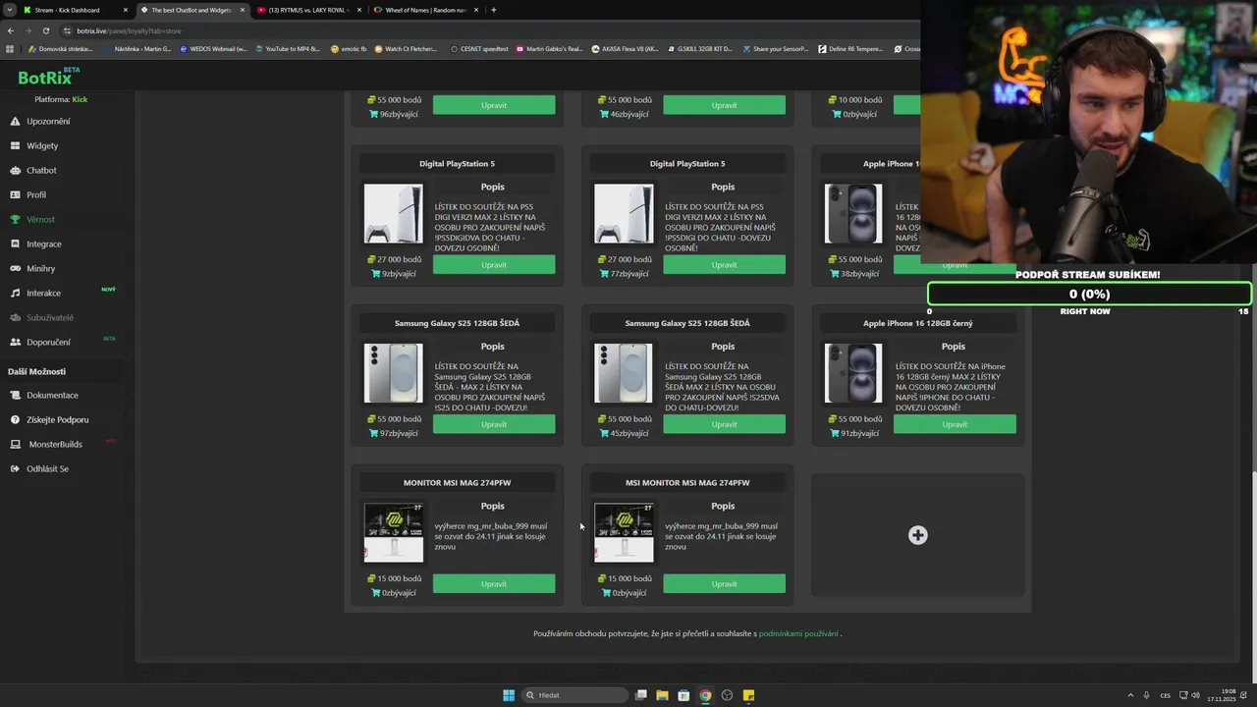This screenshot has width=1257, height=707.
Task: Click PS5 image on card with 9zbývající
Action: (x=393, y=213)
